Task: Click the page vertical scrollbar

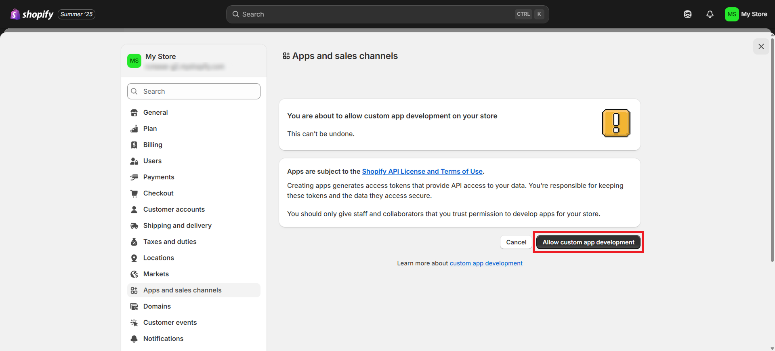Action: pyautogui.click(x=772, y=149)
